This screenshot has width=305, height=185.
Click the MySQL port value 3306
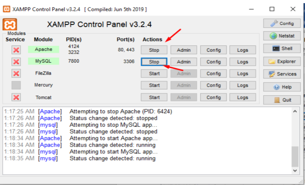pos(129,61)
